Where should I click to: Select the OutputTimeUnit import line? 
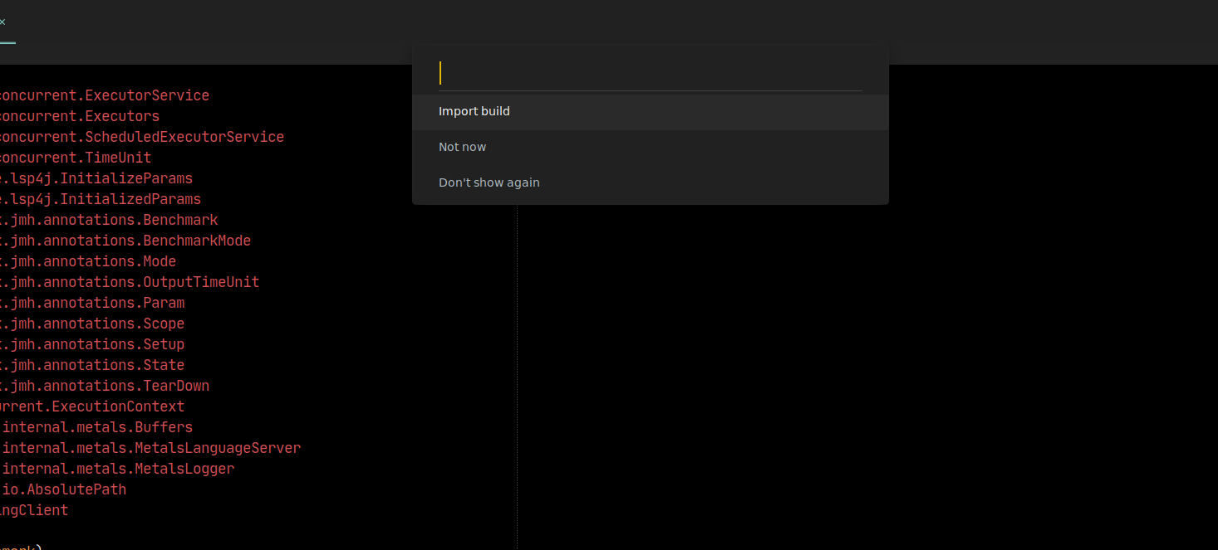[x=129, y=281]
